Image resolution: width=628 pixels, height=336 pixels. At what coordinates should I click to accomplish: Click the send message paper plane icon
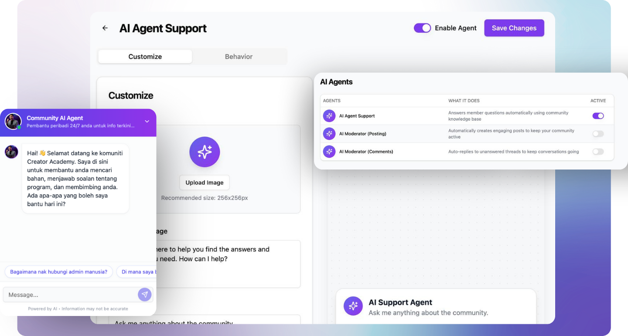[145, 295]
